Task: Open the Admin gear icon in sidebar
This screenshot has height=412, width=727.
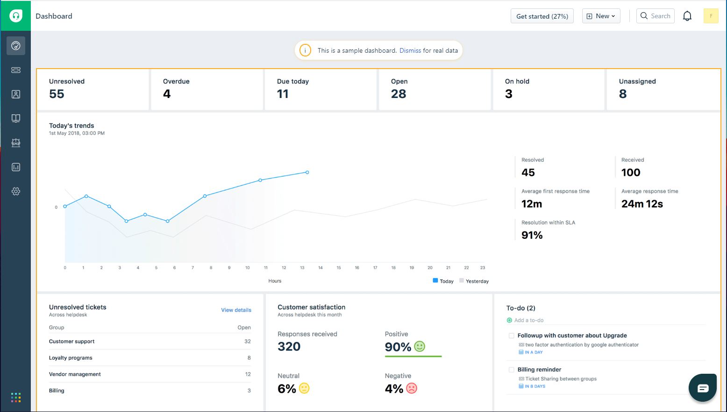Action: [x=16, y=191]
